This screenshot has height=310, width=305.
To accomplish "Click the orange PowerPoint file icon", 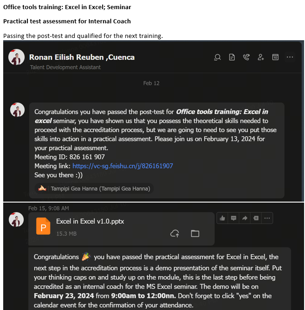I will click(43, 226).
